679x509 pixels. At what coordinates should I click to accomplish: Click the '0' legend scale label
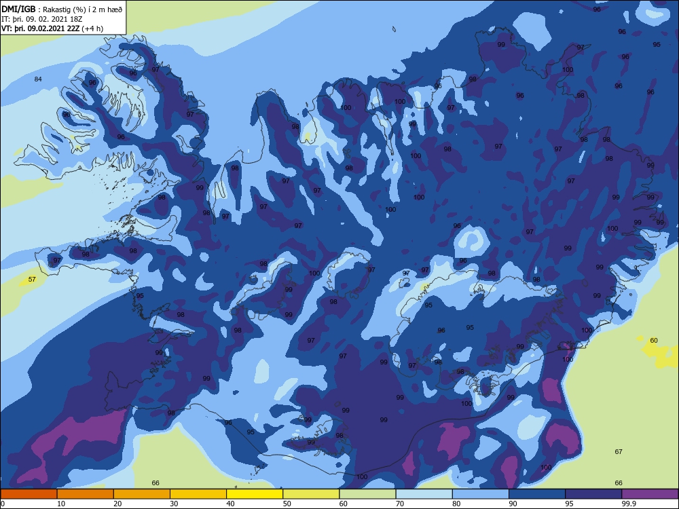[3, 504]
